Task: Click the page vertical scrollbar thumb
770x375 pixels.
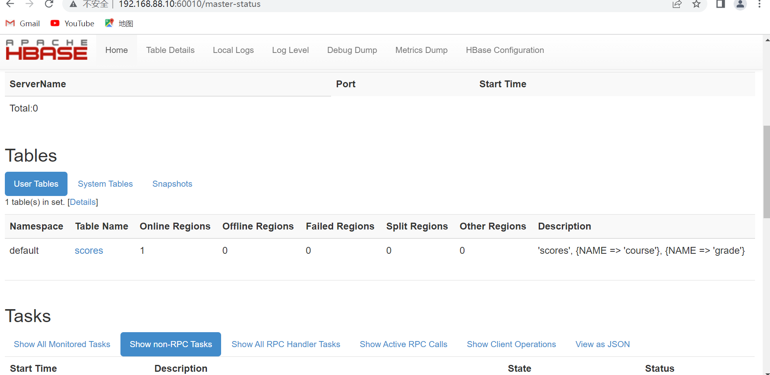Action: click(x=766, y=172)
